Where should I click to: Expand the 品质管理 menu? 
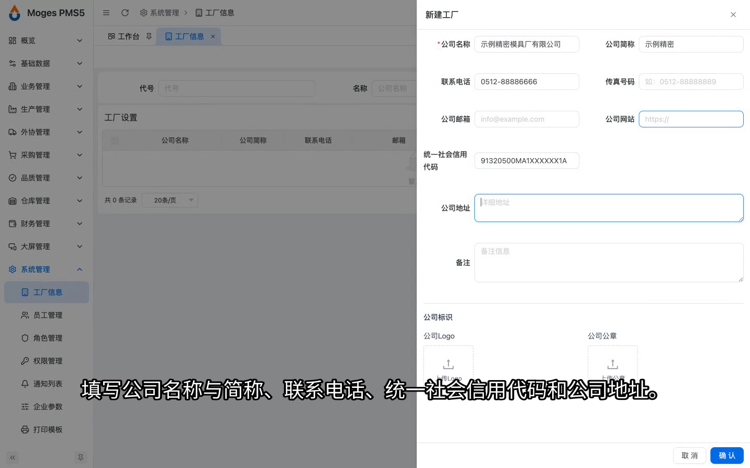tap(46, 178)
